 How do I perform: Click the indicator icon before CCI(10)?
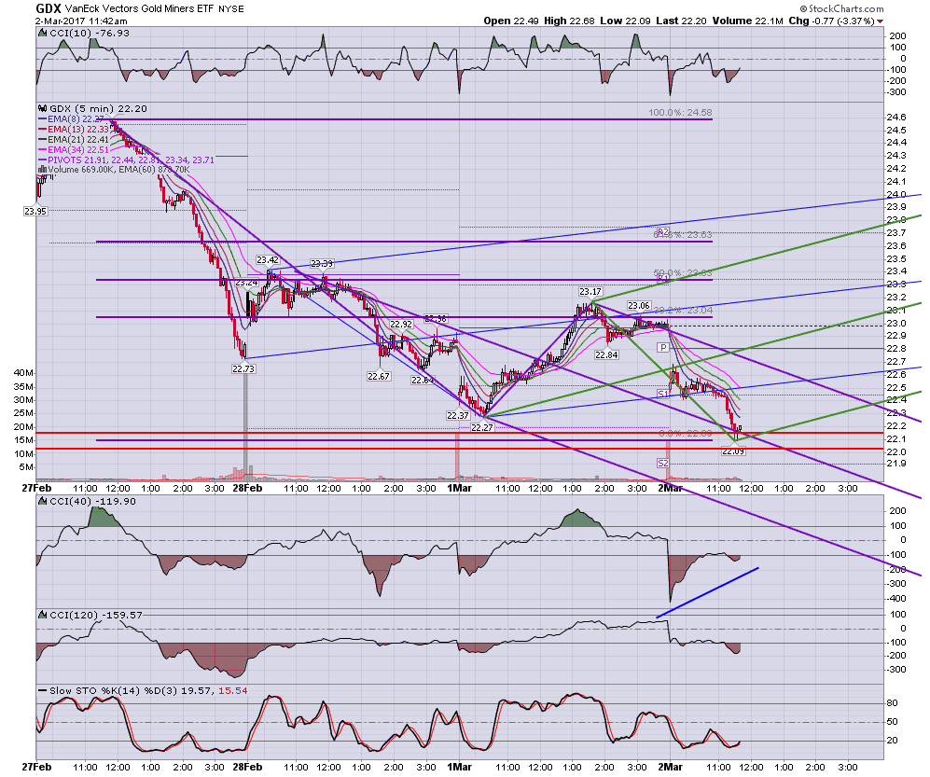(x=42, y=34)
